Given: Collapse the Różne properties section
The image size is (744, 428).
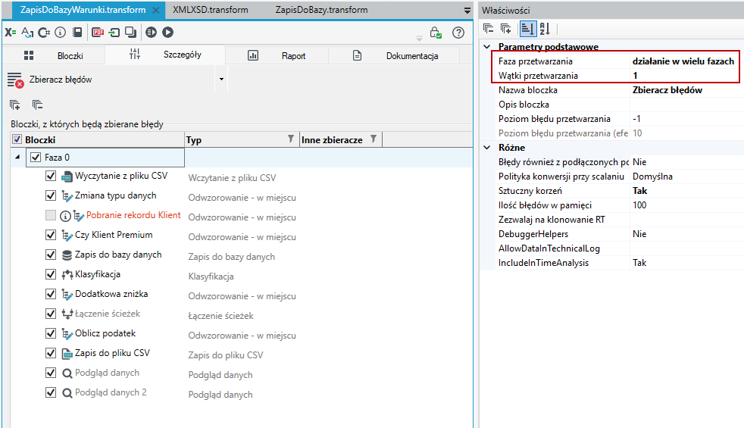Looking at the screenshot, I should coord(487,147).
